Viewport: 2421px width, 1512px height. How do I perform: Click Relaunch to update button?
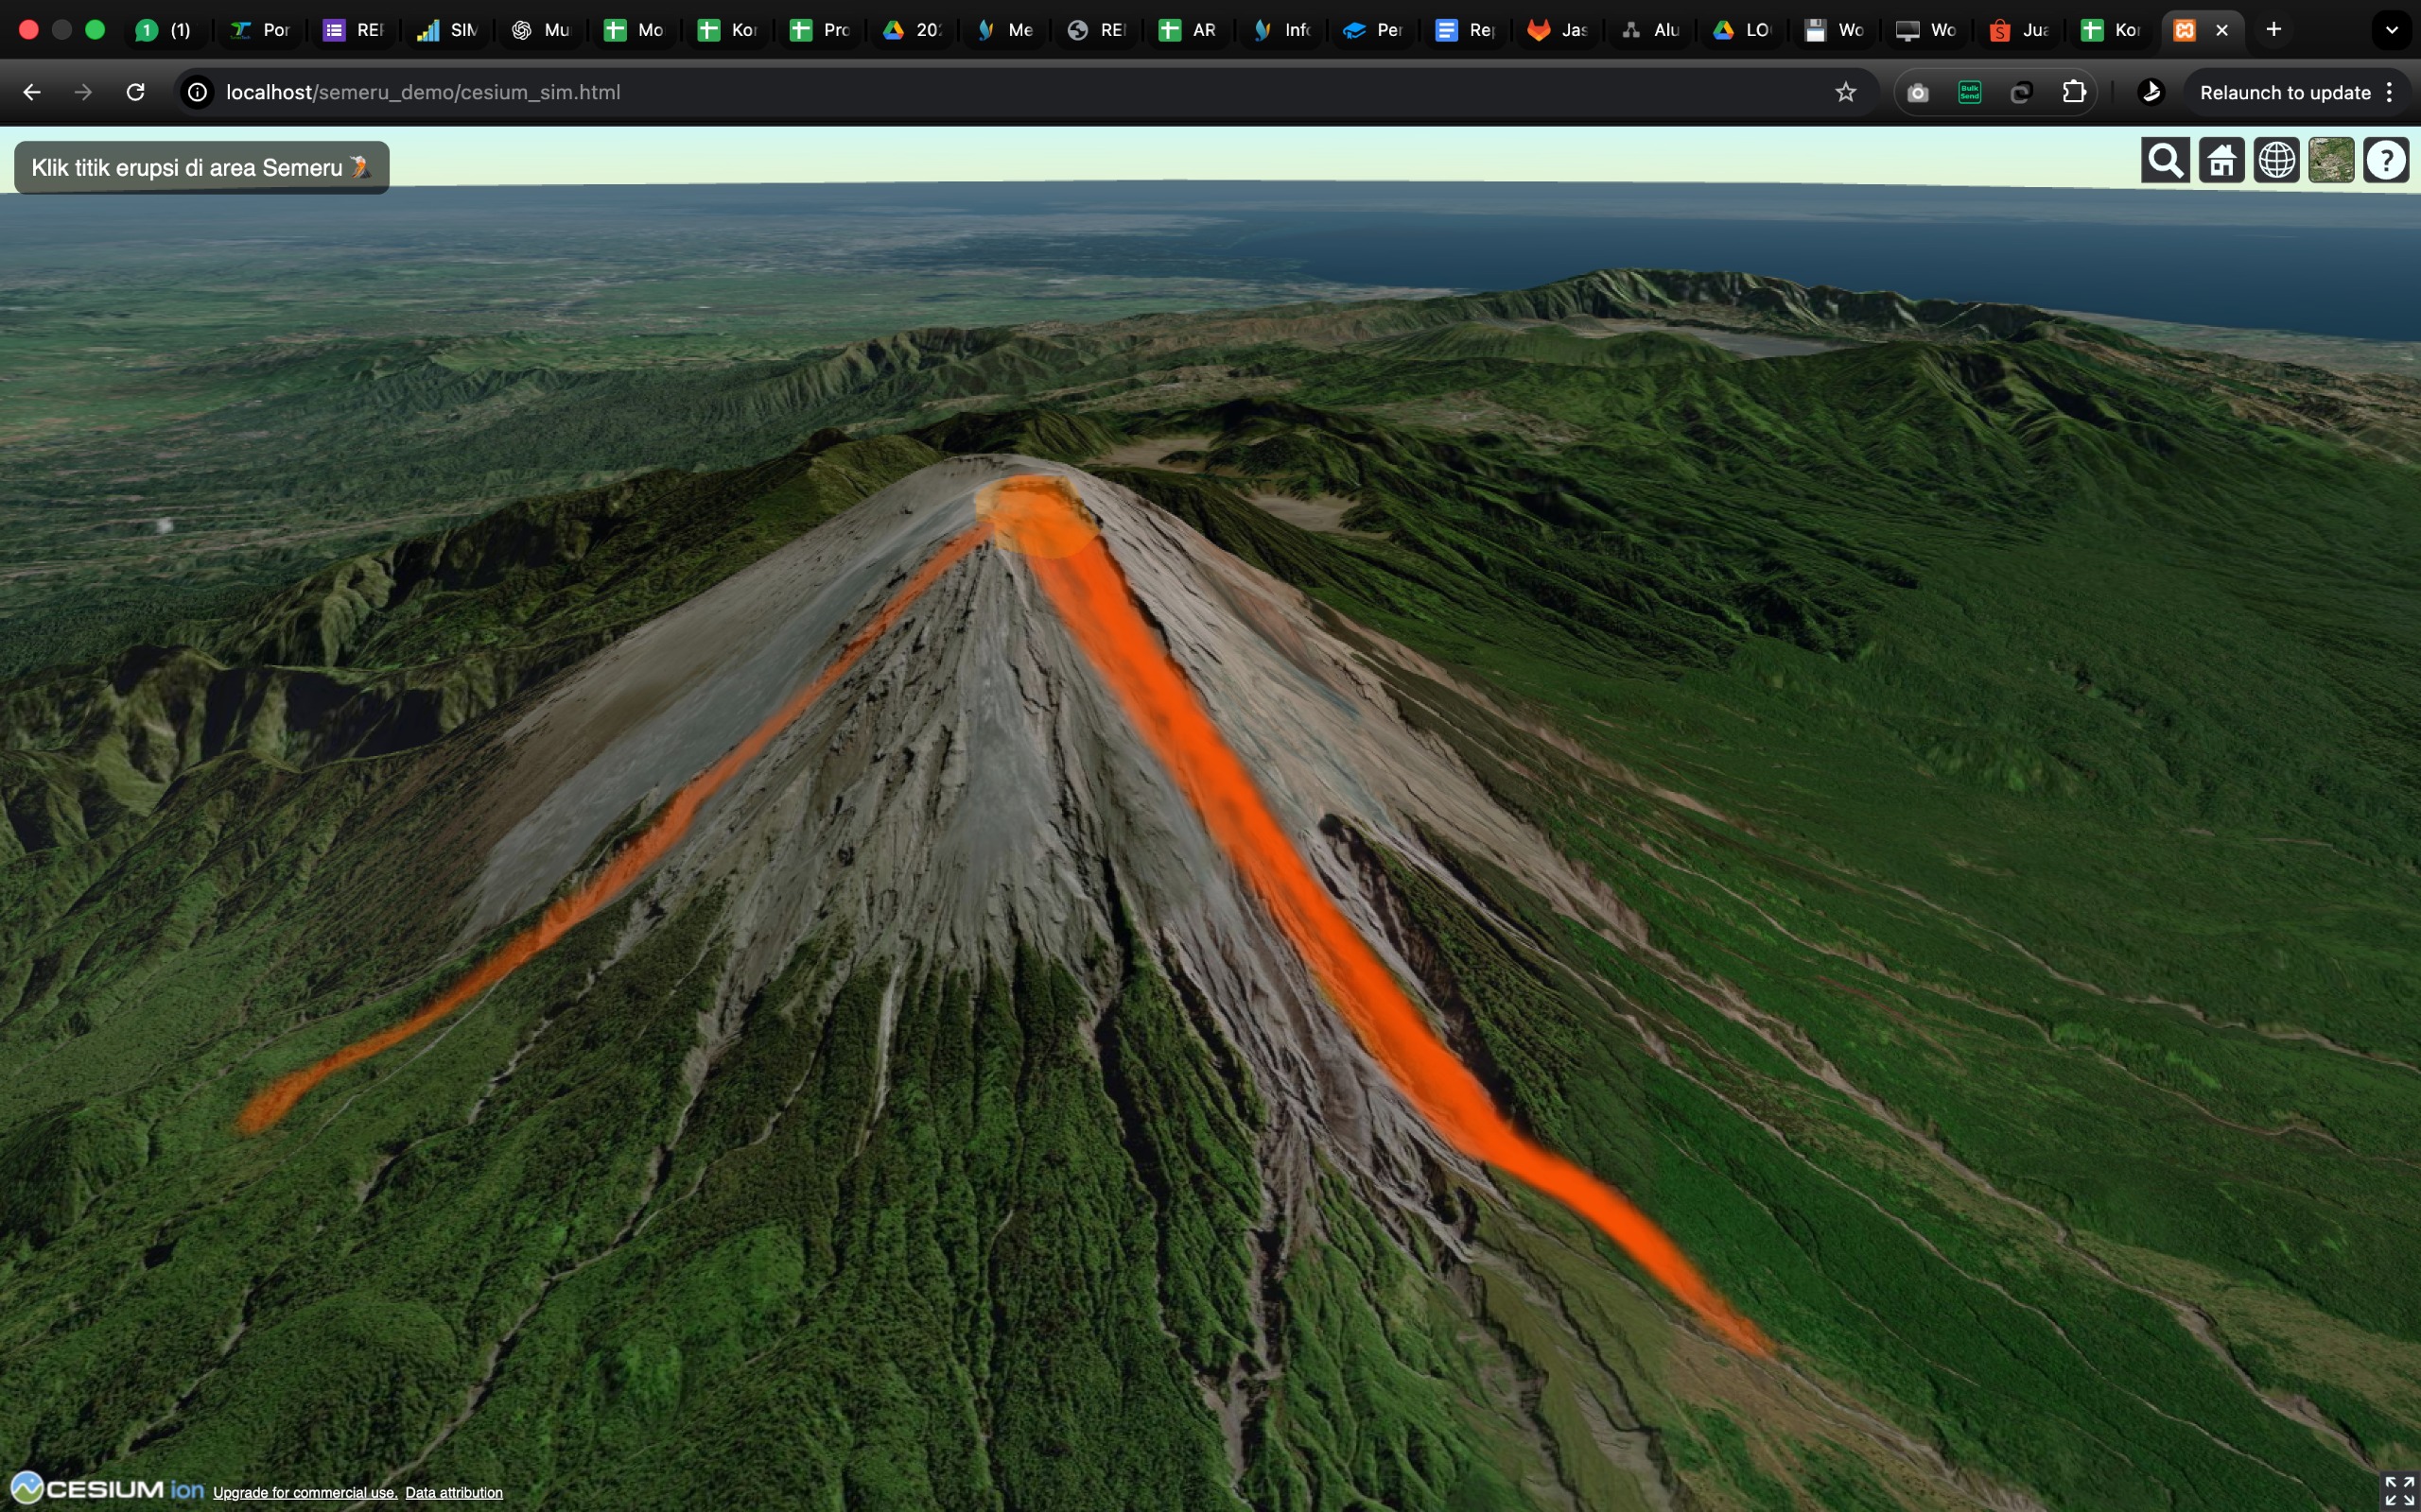pos(2285,92)
